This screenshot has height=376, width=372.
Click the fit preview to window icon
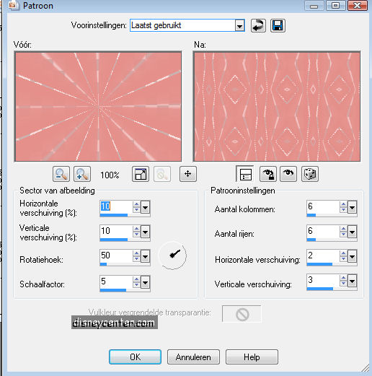tap(141, 174)
